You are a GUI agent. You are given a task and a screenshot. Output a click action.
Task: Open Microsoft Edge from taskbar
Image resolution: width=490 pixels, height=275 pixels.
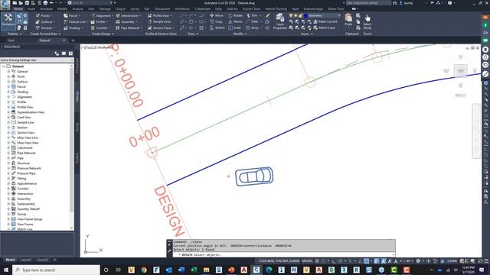pos(269,270)
